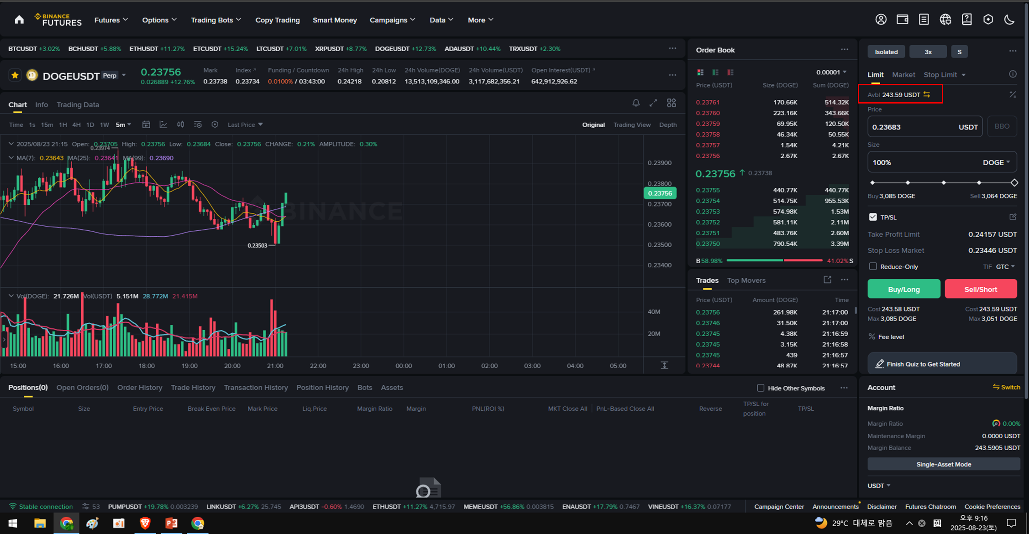The image size is (1029, 534).
Task: Open the wallet icon in header
Action: coord(902,20)
